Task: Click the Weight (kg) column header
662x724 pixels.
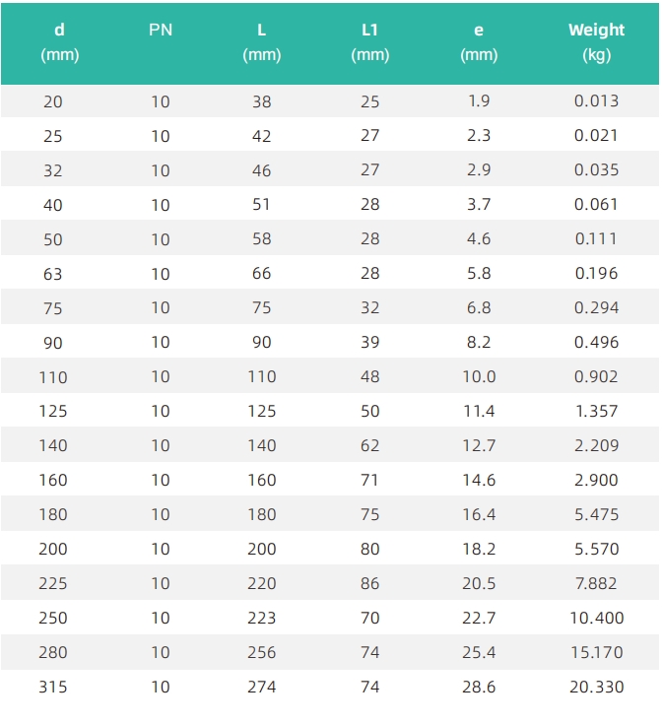Action: pos(596,42)
